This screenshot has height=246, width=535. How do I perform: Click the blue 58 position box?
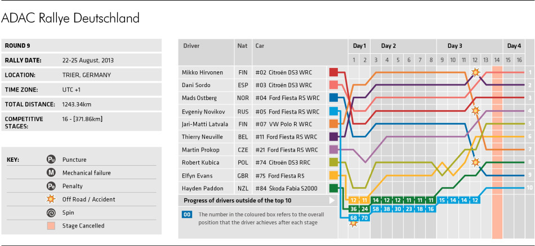tap(376, 209)
